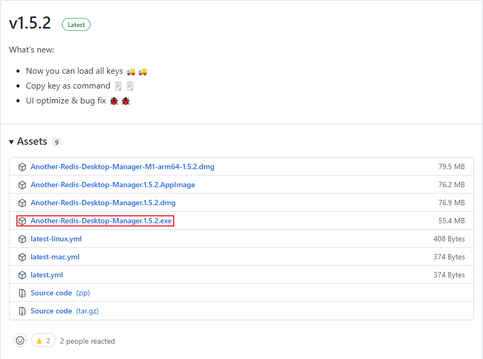Image resolution: width=483 pixels, height=359 pixels.
Task: Click package icon beside 1.5.2.AppImage asset
Action: (22, 185)
